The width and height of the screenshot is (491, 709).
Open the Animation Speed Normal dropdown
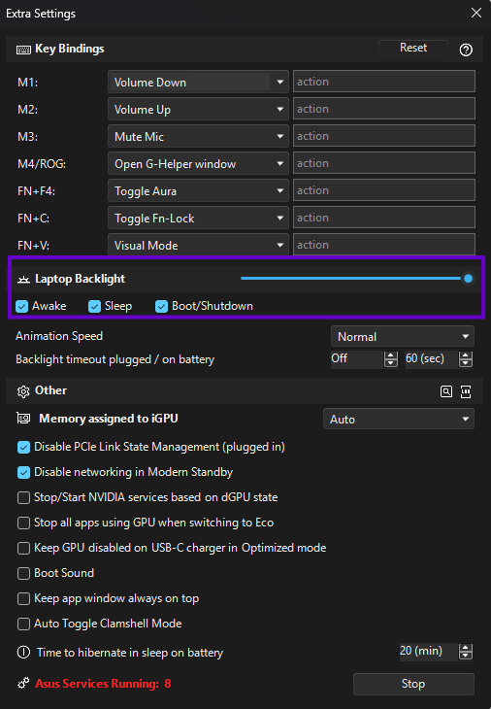(403, 336)
